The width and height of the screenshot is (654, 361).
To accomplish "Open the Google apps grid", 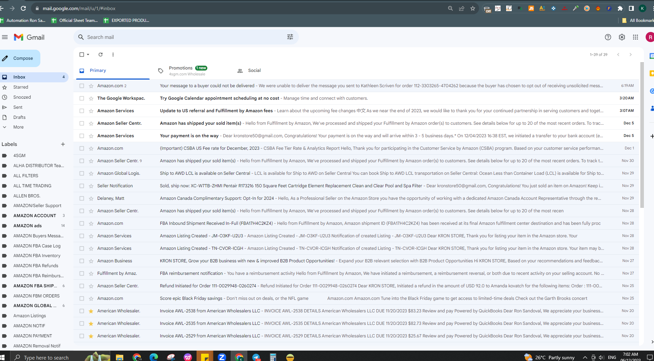I will click(636, 37).
